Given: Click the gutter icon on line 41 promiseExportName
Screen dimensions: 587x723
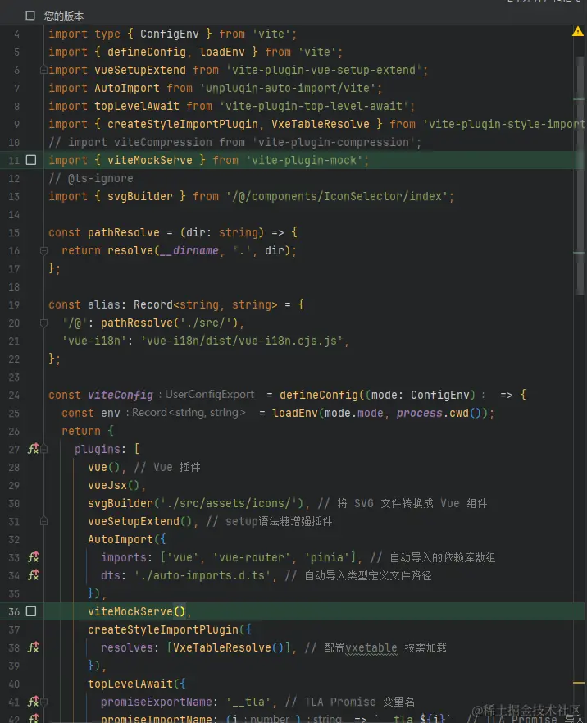Looking at the screenshot, I should point(33,702).
